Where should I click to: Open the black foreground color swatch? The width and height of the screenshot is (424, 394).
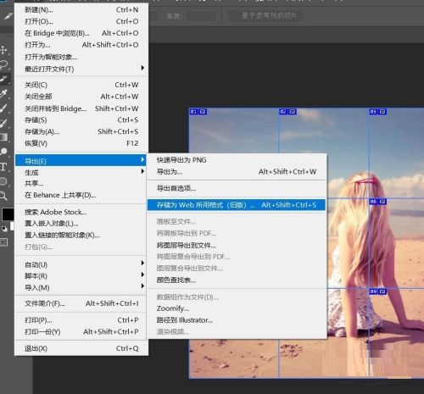(8, 214)
